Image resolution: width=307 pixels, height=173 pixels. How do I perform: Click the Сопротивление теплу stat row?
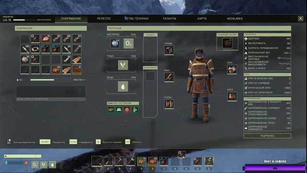point(267,123)
